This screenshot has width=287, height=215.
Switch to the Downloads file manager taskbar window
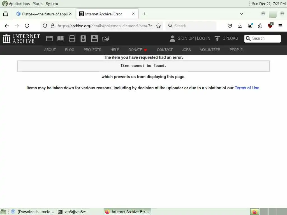coord(33,212)
